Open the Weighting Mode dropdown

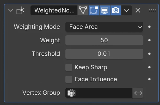(104, 27)
